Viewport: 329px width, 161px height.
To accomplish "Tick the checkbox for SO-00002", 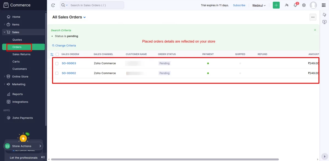I will [x=57, y=73].
